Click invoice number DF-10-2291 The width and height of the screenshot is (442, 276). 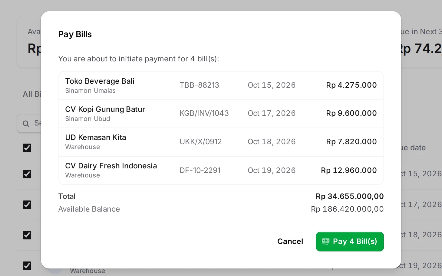pos(200,170)
